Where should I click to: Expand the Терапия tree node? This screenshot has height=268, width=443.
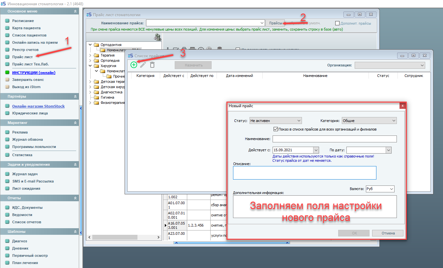point(90,56)
